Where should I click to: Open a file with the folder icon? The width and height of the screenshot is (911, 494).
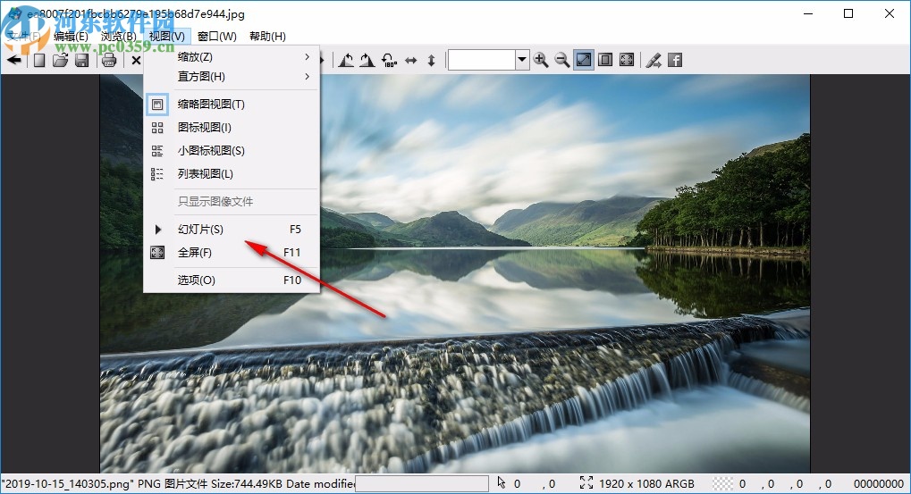click(61, 60)
